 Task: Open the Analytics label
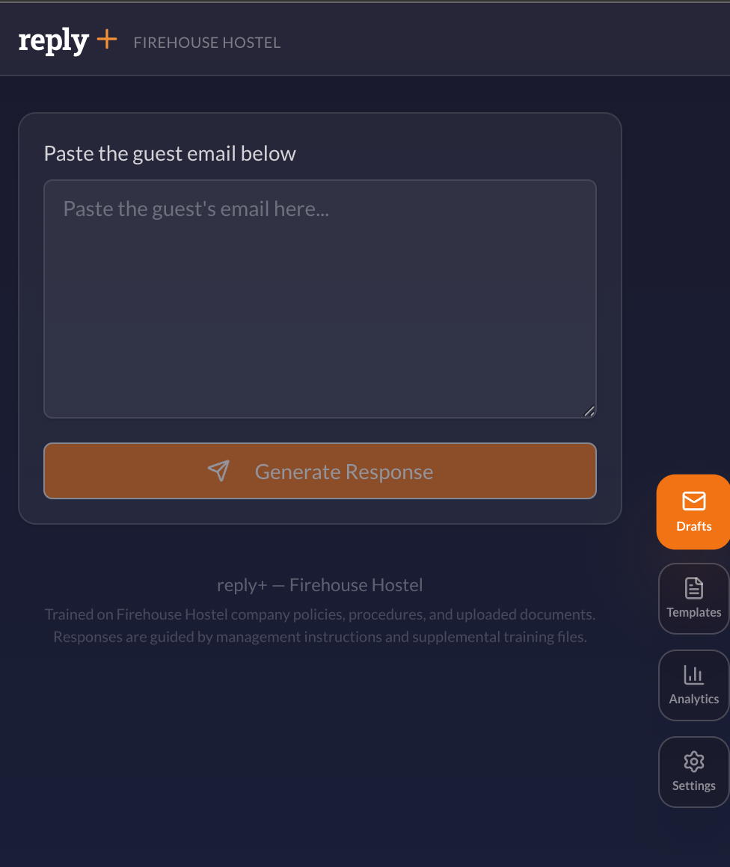694,700
